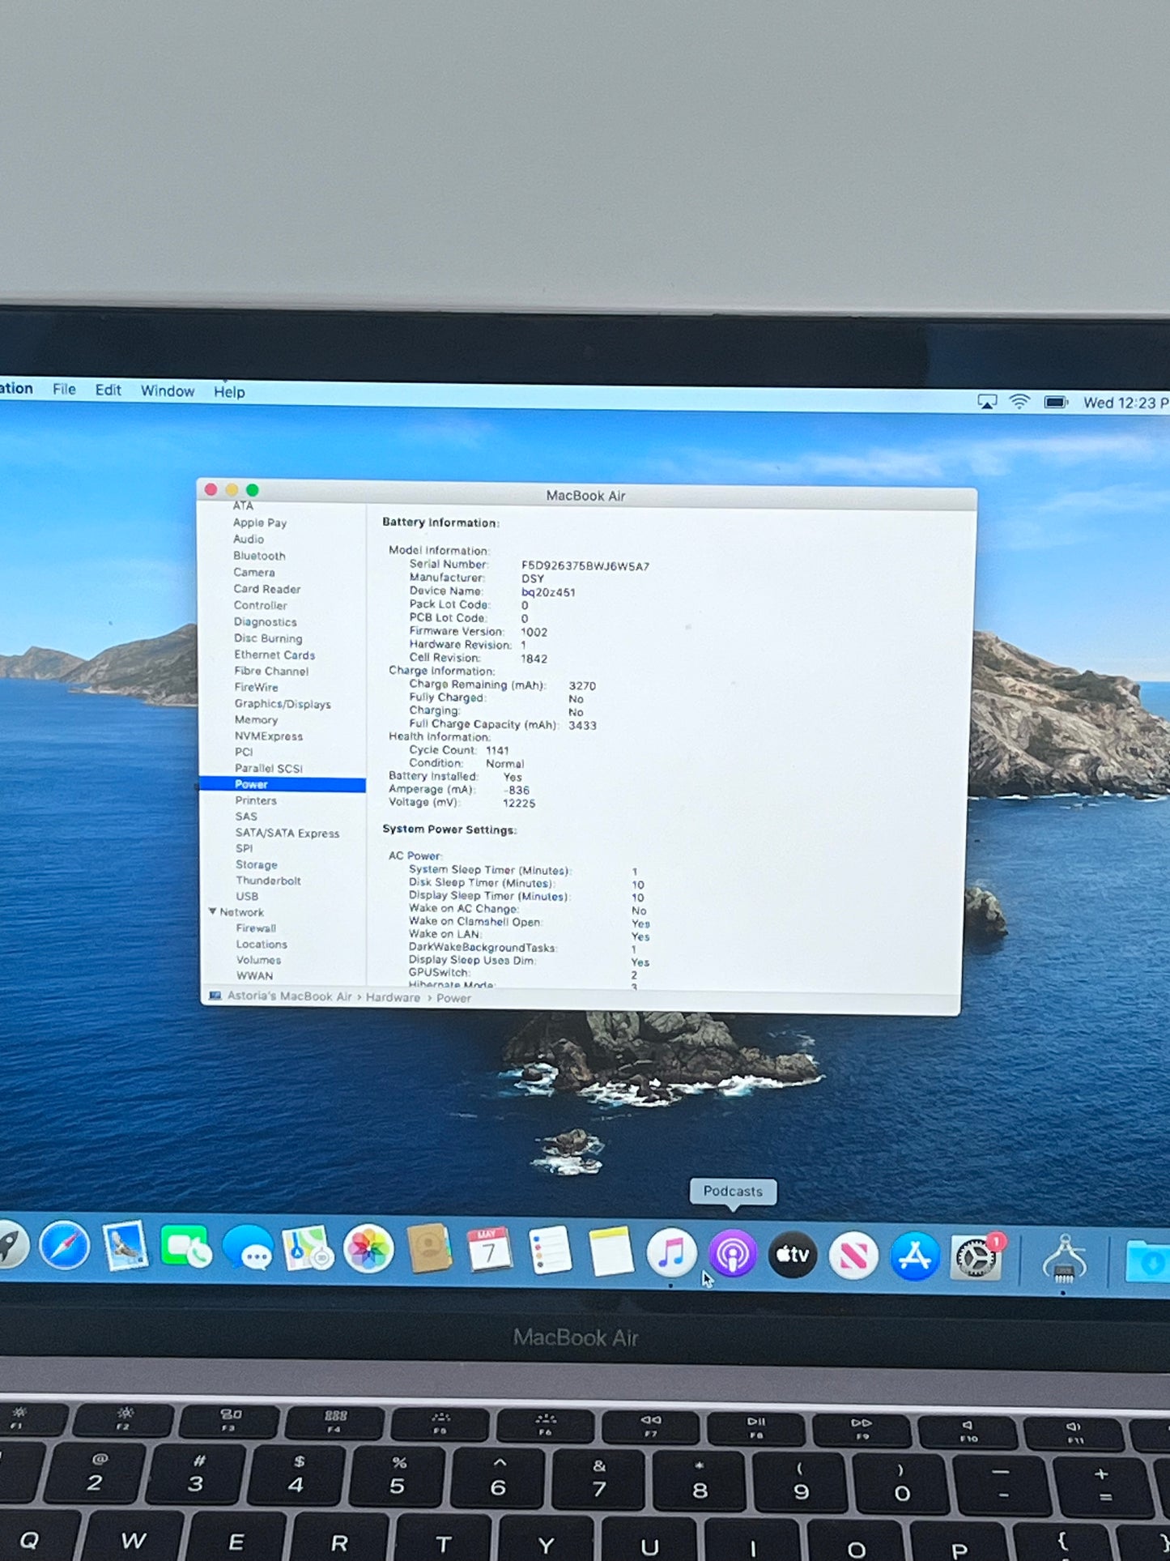Launch Maps from the Dock
Image resolution: width=1170 pixels, height=1561 pixels.
pyautogui.click(x=308, y=1248)
